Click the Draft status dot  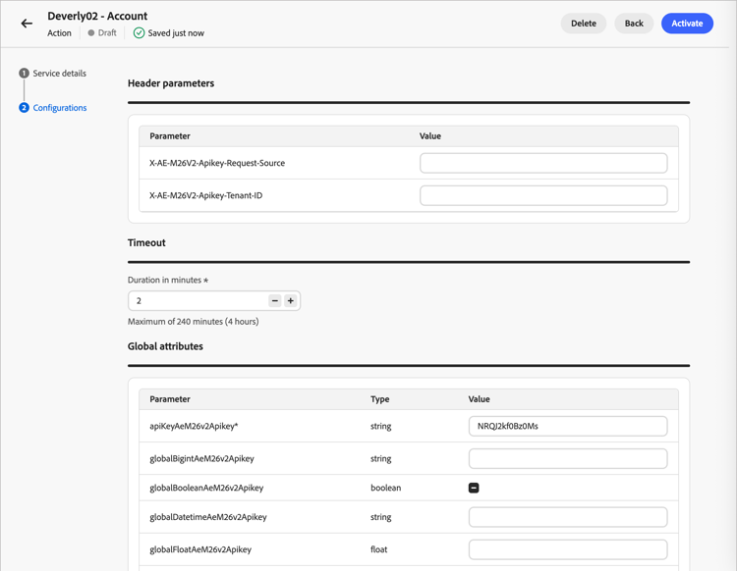(91, 33)
